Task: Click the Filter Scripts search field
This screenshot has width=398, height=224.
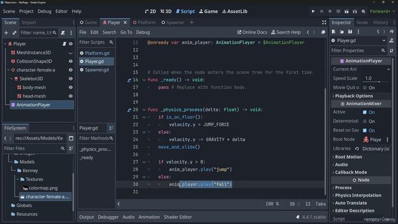Action: coord(96,42)
